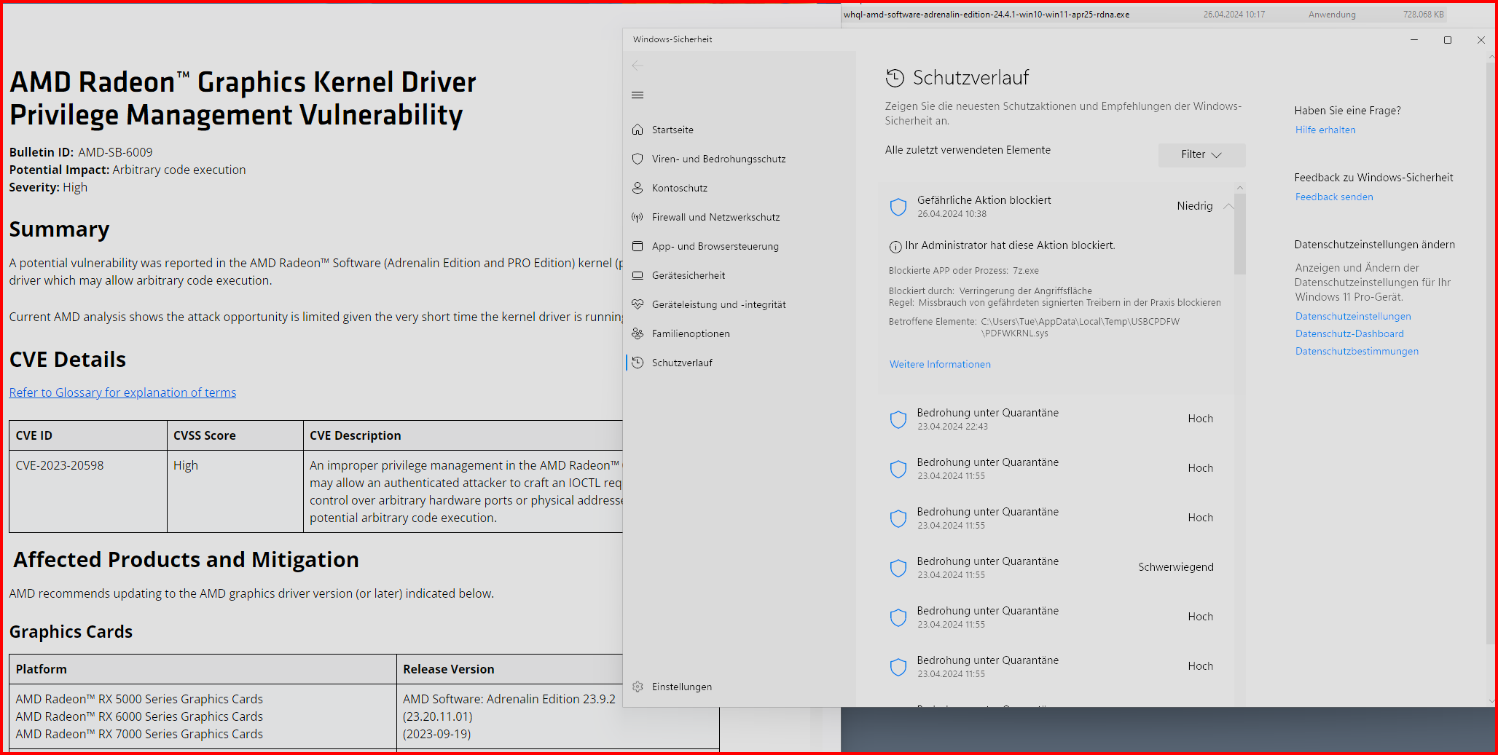This screenshot has height=755, width=1498.
Task: Select the whql-amd-software-adrenalin exe file row
Action: point(1144,15)
